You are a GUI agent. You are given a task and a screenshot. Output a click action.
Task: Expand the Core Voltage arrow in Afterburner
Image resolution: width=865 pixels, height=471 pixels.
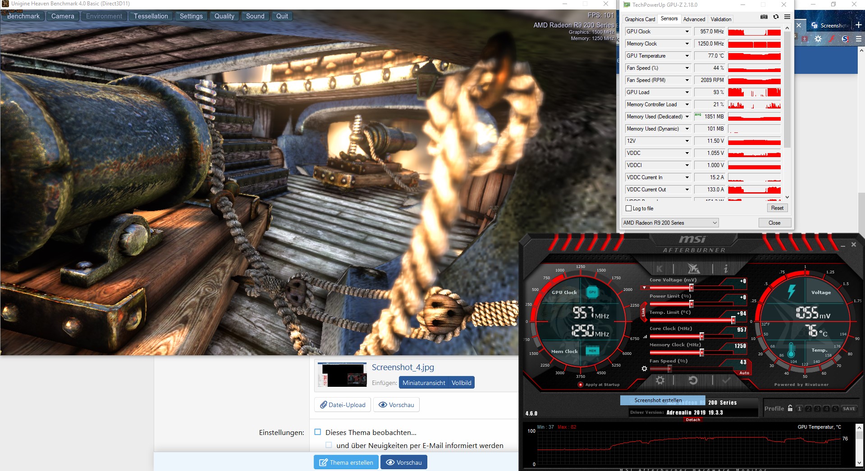[x=644, y=287]
